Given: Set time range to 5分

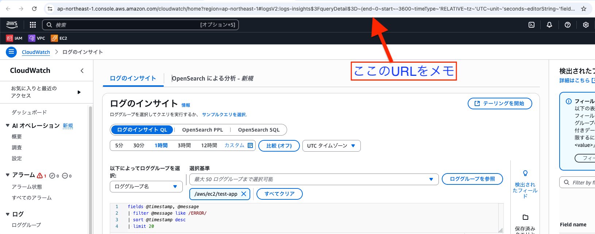Looking at the screenshot, I should [119, 145].
